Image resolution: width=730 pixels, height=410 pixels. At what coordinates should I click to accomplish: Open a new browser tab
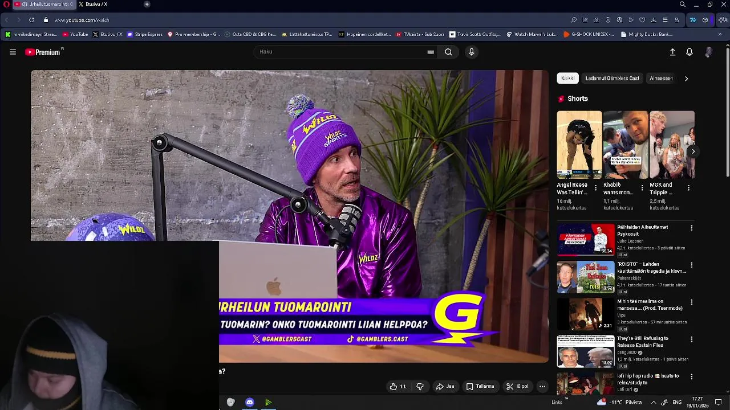pyautogui.click(x=147, y=4)
